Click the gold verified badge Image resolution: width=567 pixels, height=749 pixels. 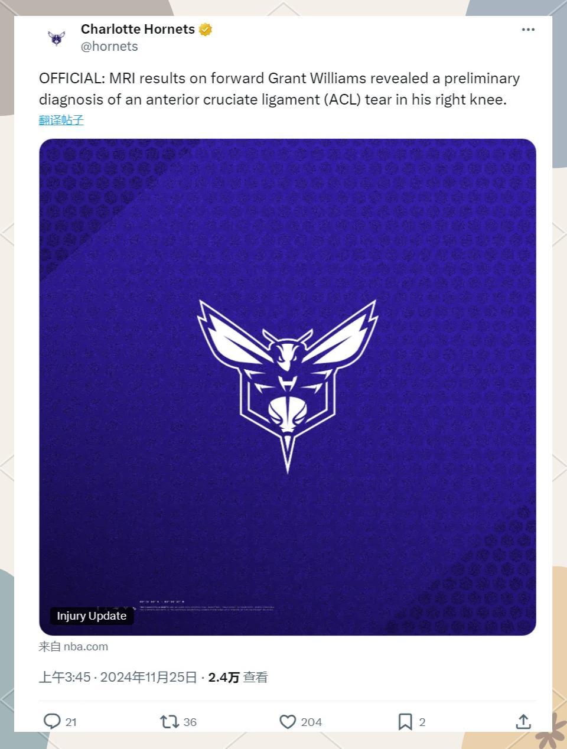click(206, 29)
